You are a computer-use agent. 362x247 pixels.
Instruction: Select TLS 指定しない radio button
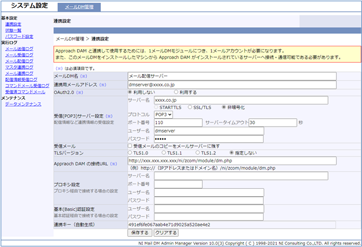tap(231, 153)
